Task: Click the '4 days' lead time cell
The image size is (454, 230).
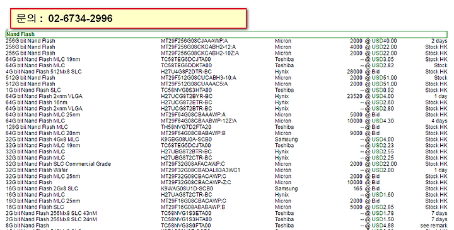Action: 439,121
